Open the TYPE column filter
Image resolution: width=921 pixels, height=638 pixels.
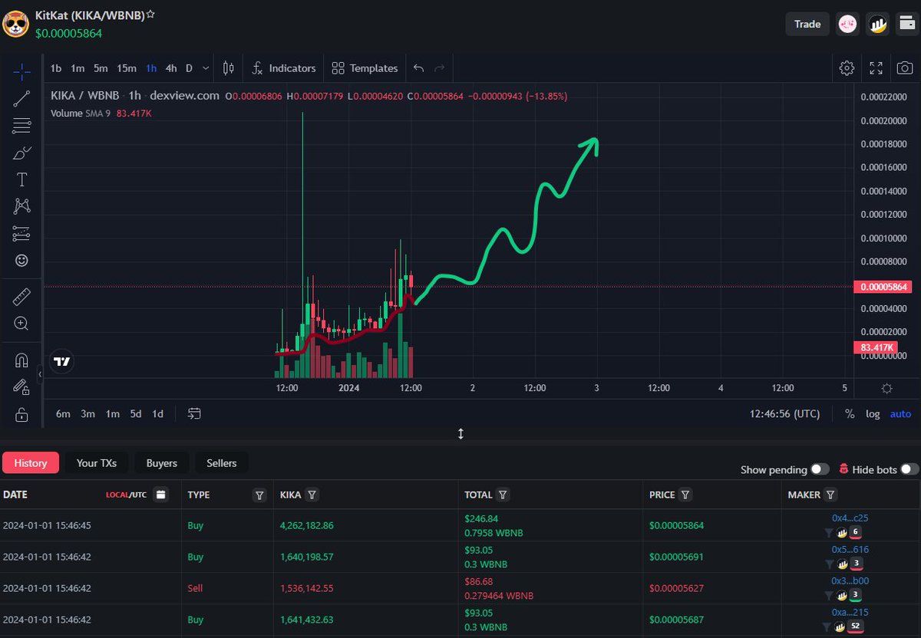(x=260, y=495)
